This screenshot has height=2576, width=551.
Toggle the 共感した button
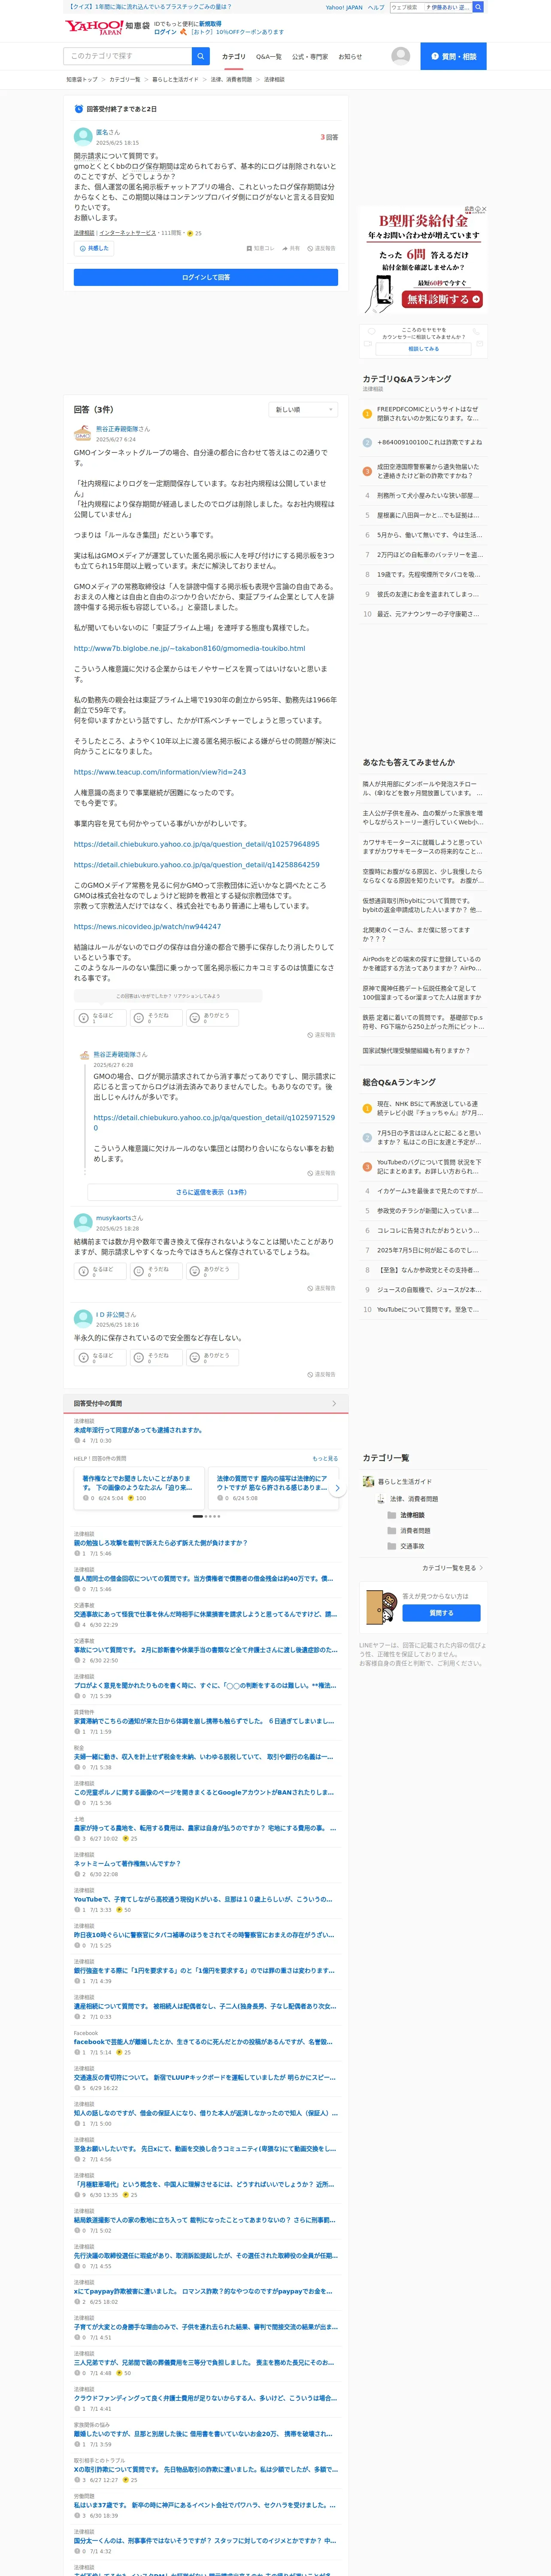coord(94,248)
